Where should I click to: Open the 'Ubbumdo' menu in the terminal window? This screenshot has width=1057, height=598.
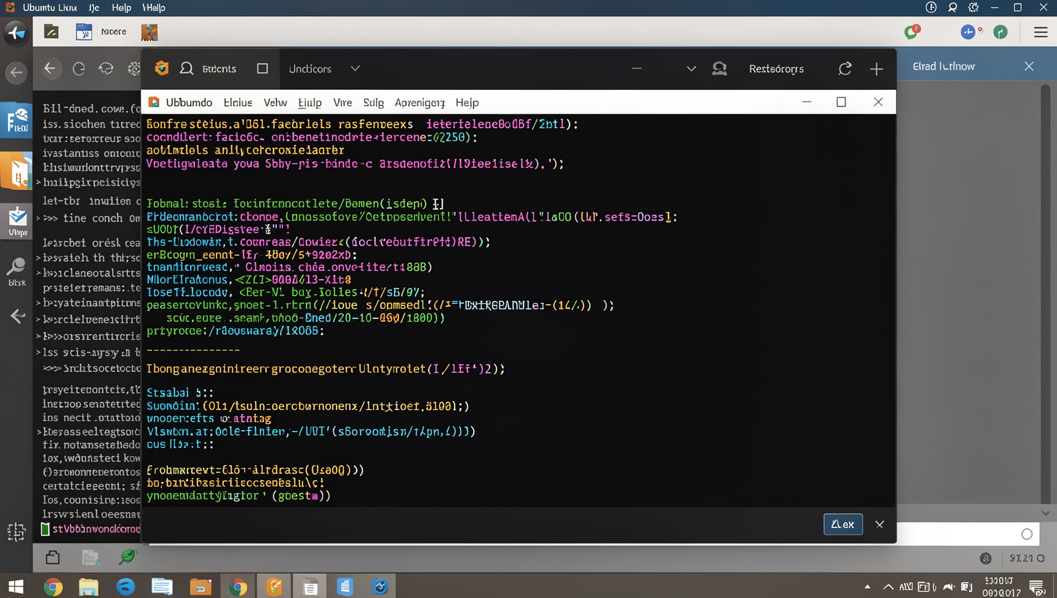[189, 102]
